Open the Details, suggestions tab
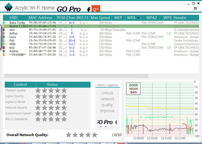 (x=108, y=85)
